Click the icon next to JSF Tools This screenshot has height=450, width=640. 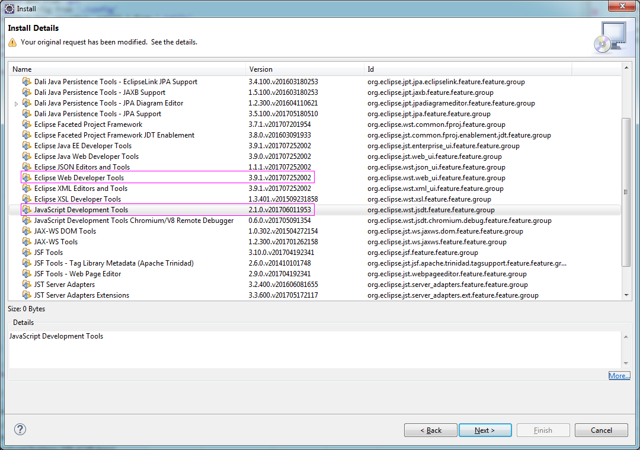click(27, 253)
